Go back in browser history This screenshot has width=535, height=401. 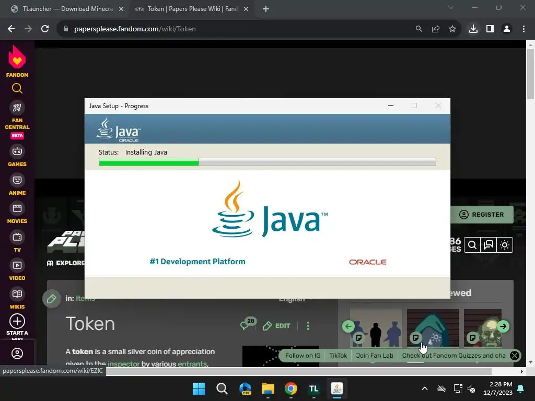click(11, 29)
